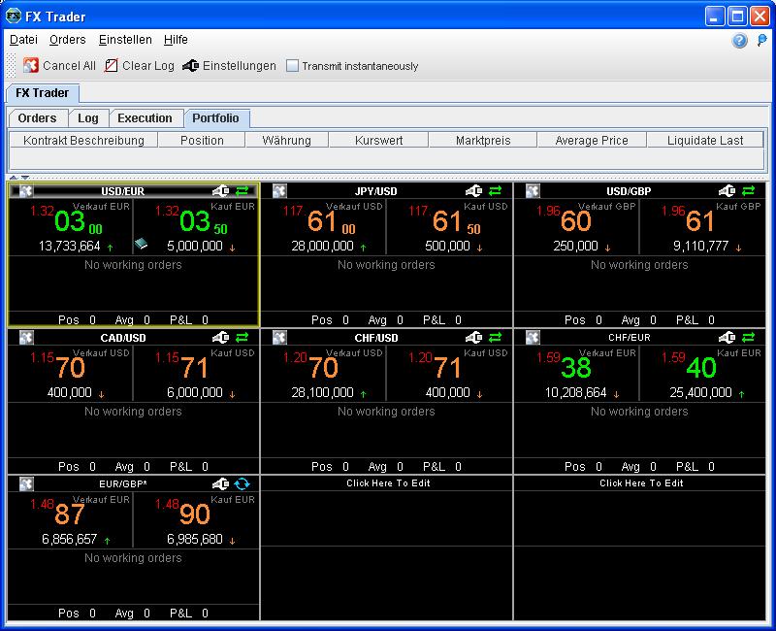Open the Datei menu
Screen dimensions: 776x631
click(x=23, y=40)
